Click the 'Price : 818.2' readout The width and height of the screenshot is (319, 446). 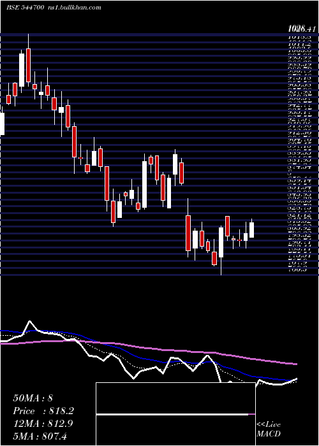click(43, 411)
